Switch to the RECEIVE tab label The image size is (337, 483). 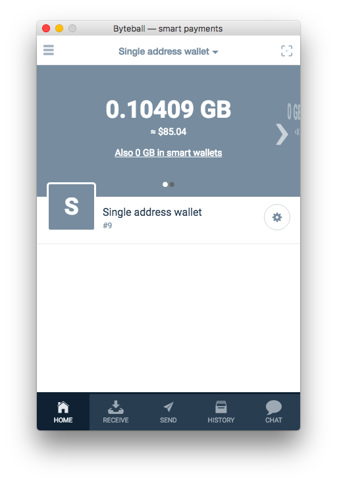coord(116,420)
